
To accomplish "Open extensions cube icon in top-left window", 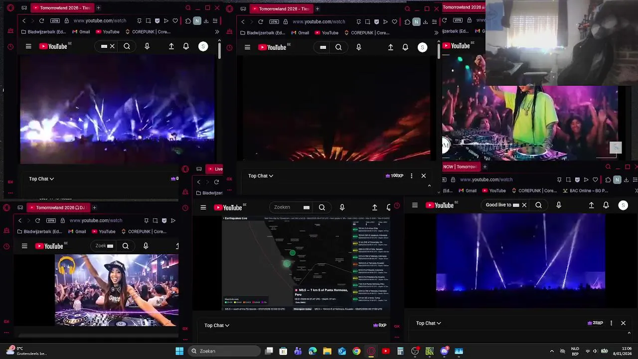I will point(188,21).
